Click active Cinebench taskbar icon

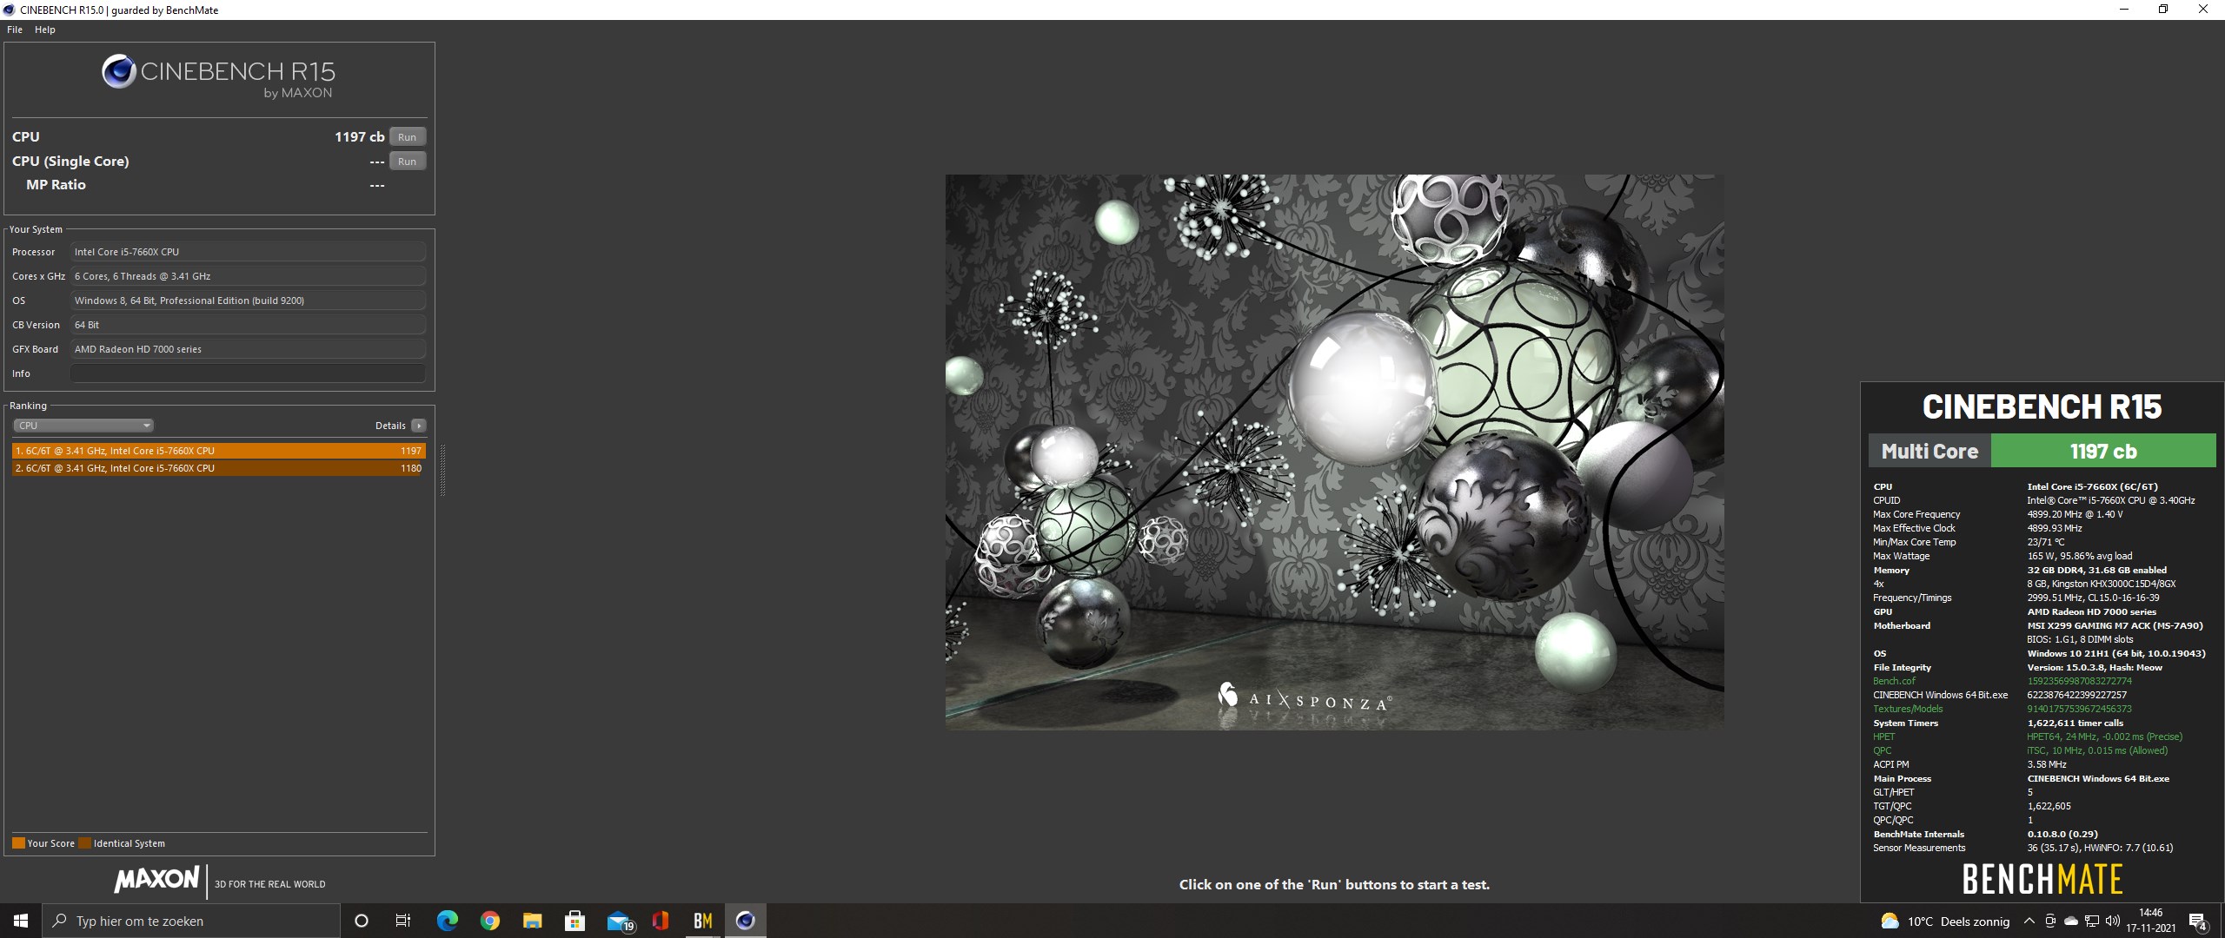(x=746, y=921)
